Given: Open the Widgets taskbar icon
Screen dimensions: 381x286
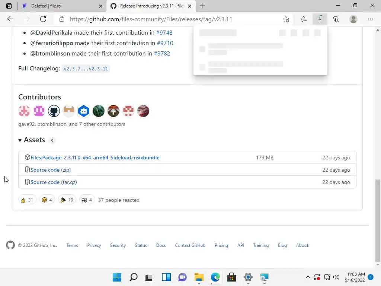Looking at the screenshot, I should tap(166, 277).
